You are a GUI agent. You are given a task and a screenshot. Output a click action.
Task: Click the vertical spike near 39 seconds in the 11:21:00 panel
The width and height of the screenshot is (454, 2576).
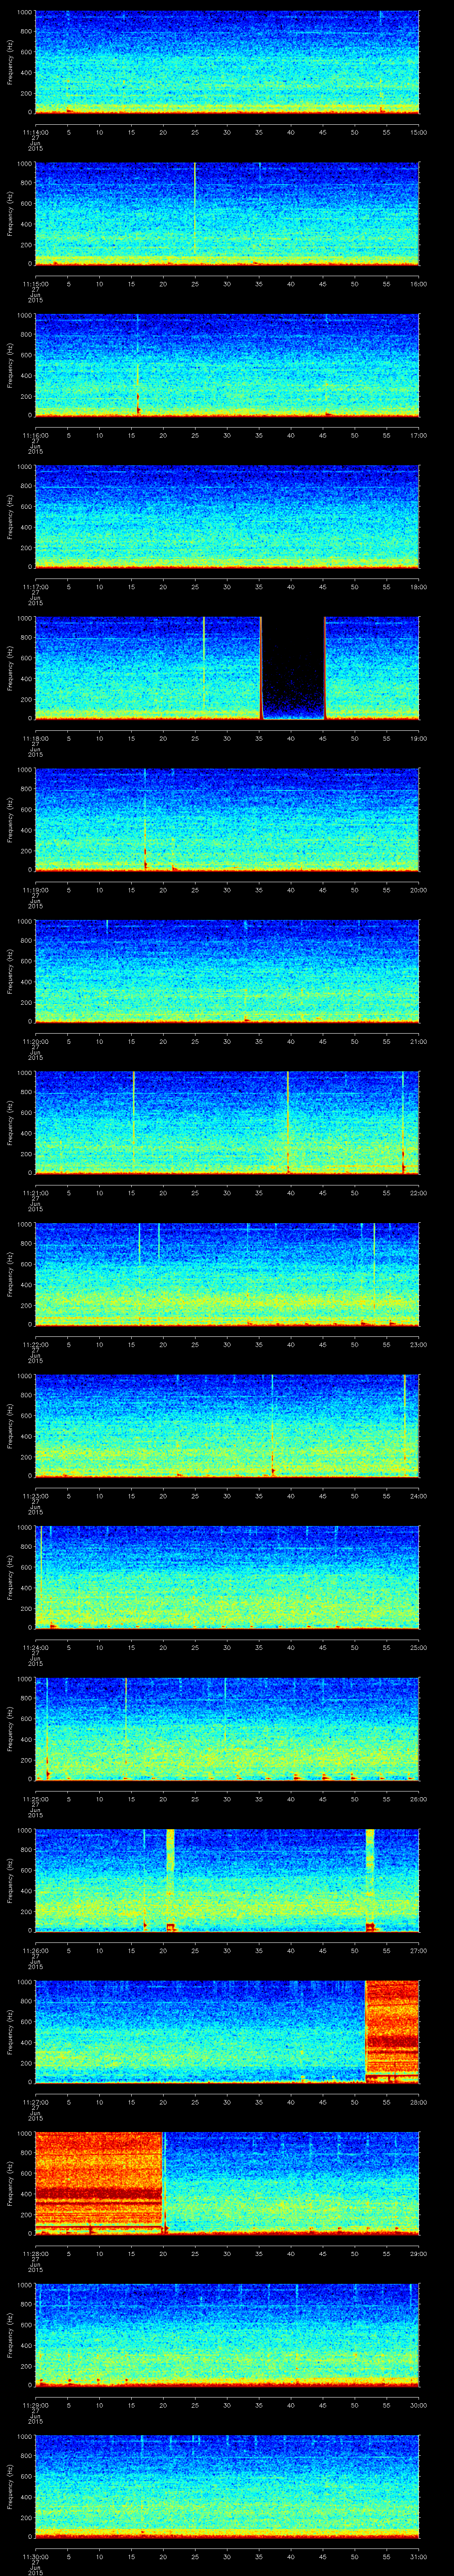287,1123
